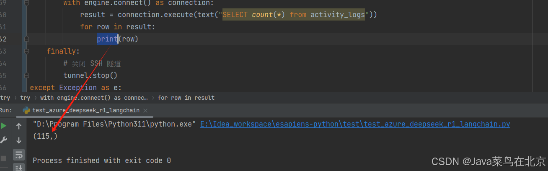Image resolution: width=548 pixels, height=171 pixels.
Task: Click the tunnel.stop() call
Action: (x=90, y=75)
